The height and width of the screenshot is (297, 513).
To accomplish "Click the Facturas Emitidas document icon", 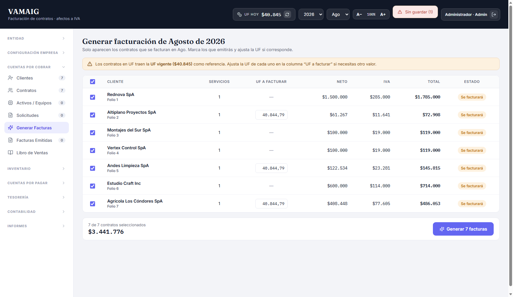I will click(x=10, y=140).
